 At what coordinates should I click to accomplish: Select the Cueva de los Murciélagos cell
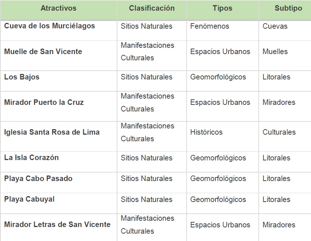[49, 26]
